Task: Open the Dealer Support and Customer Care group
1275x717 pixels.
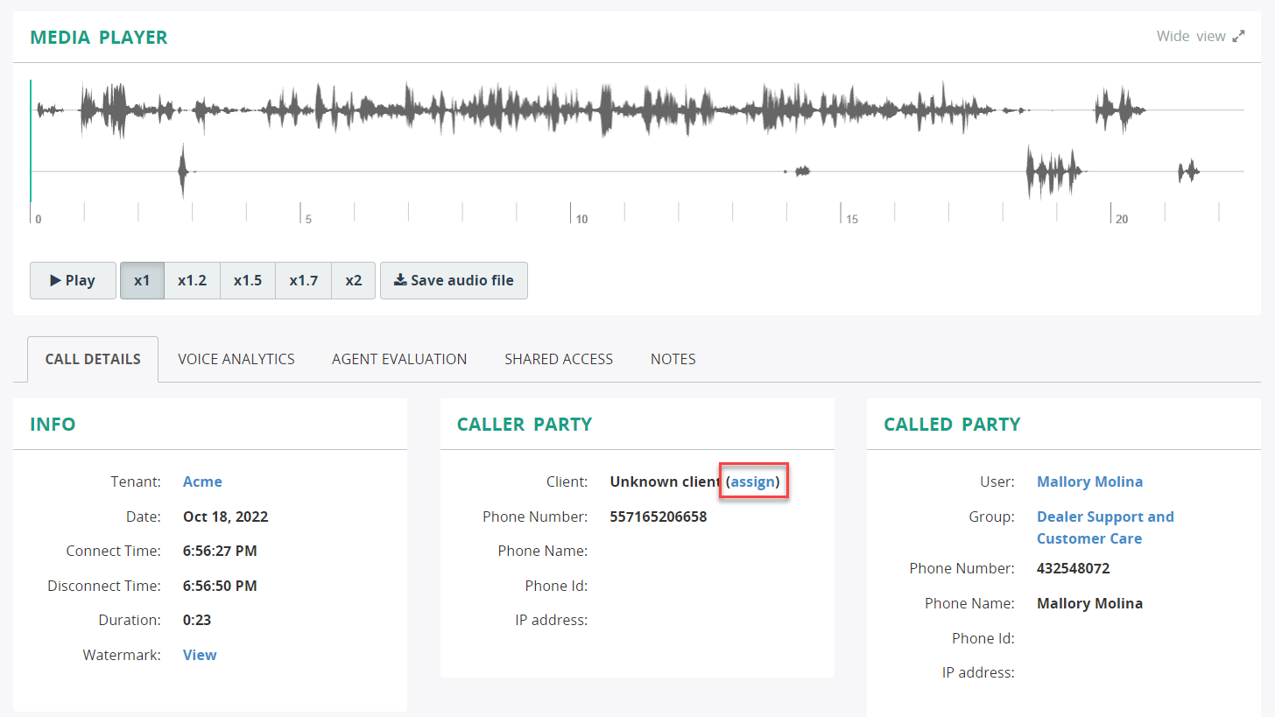Action: (1105, 527)
